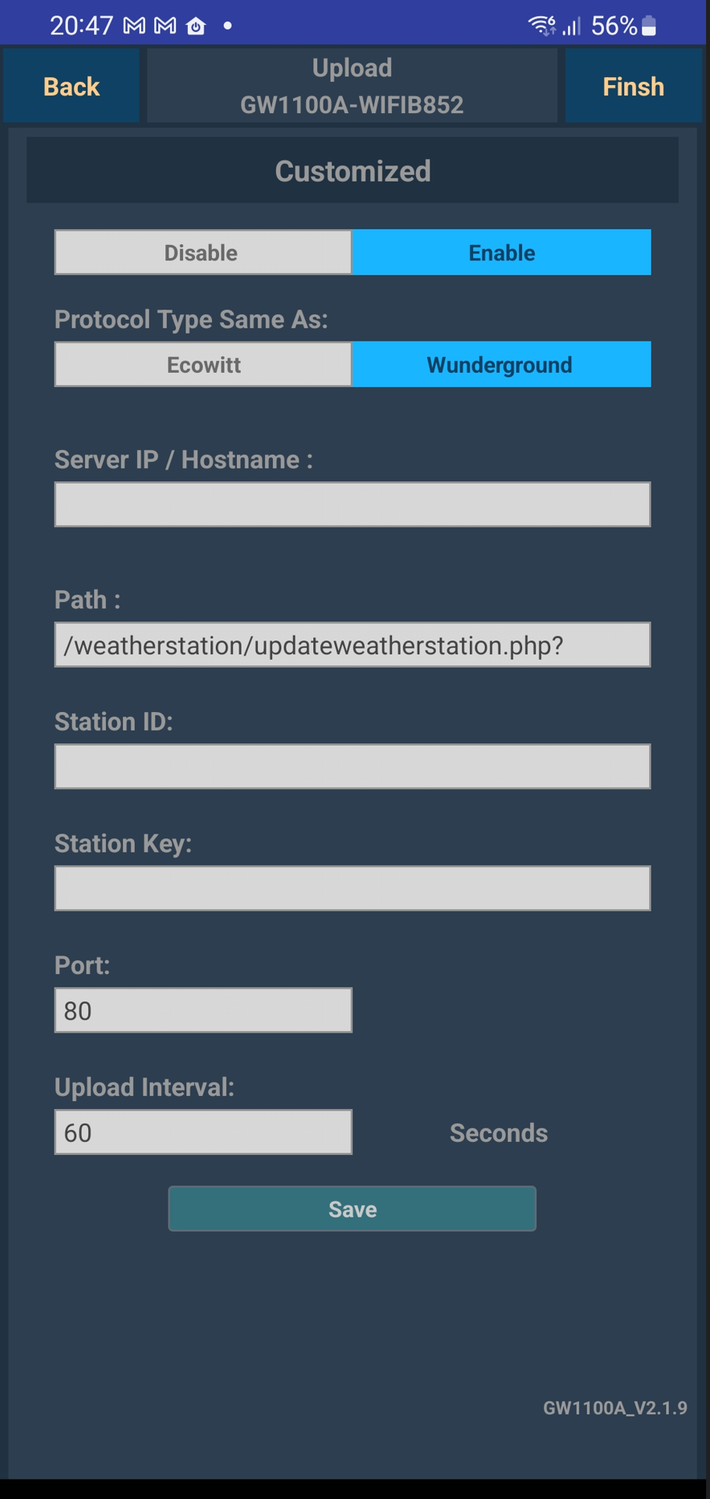Choose the Ecowitt protocol type
The width and height of the screenshot is (710, 1499).
click(x=203, y=365)
